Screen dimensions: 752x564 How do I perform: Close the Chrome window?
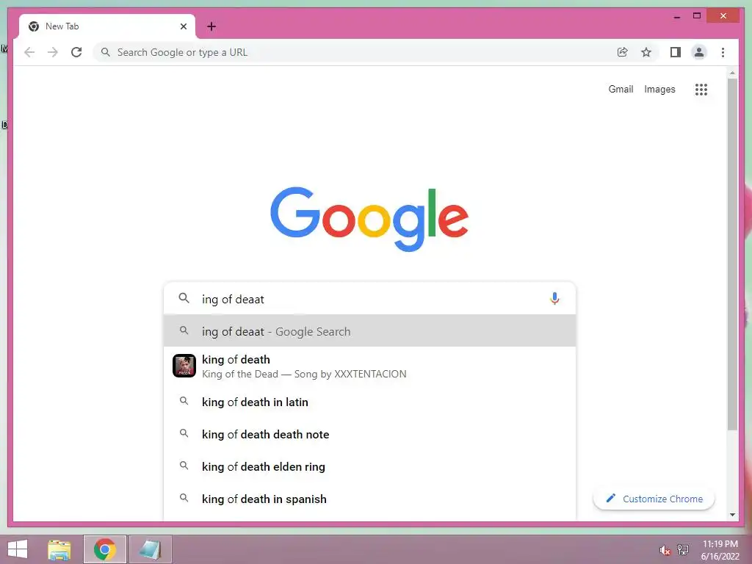tap(723, 16)
